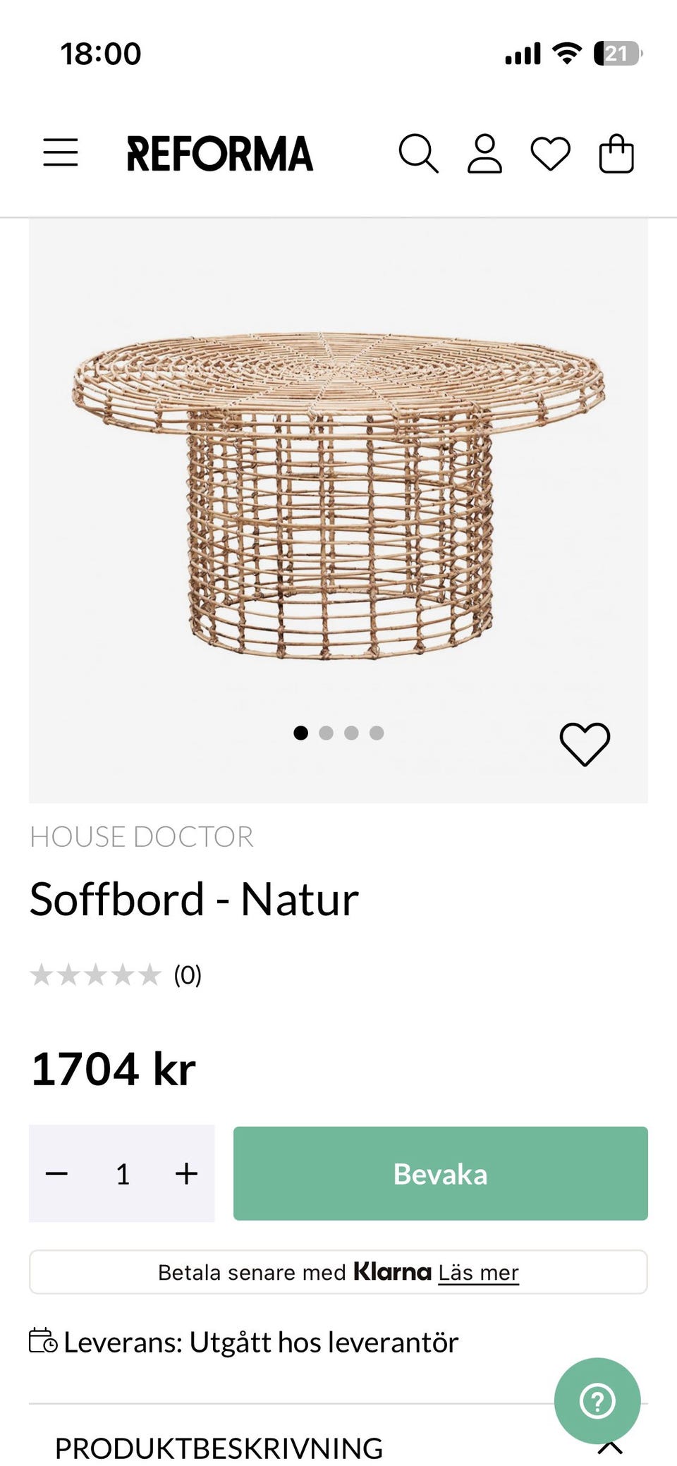The width and height of the screenshot is (677, 1466).
Task: Jump to fourth image carousel dot
Action: [x=377, y=733]
